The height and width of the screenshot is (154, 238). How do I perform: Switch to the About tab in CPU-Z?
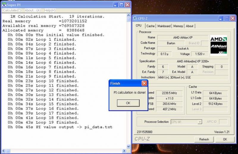pos(190,26)
